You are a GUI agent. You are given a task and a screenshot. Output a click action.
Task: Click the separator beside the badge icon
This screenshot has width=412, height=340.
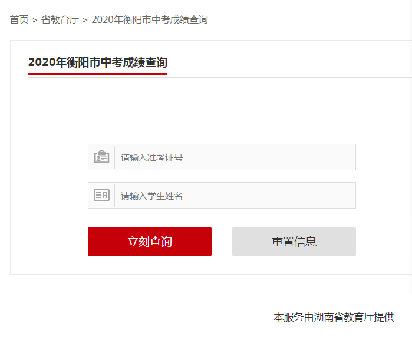[114, 157]
